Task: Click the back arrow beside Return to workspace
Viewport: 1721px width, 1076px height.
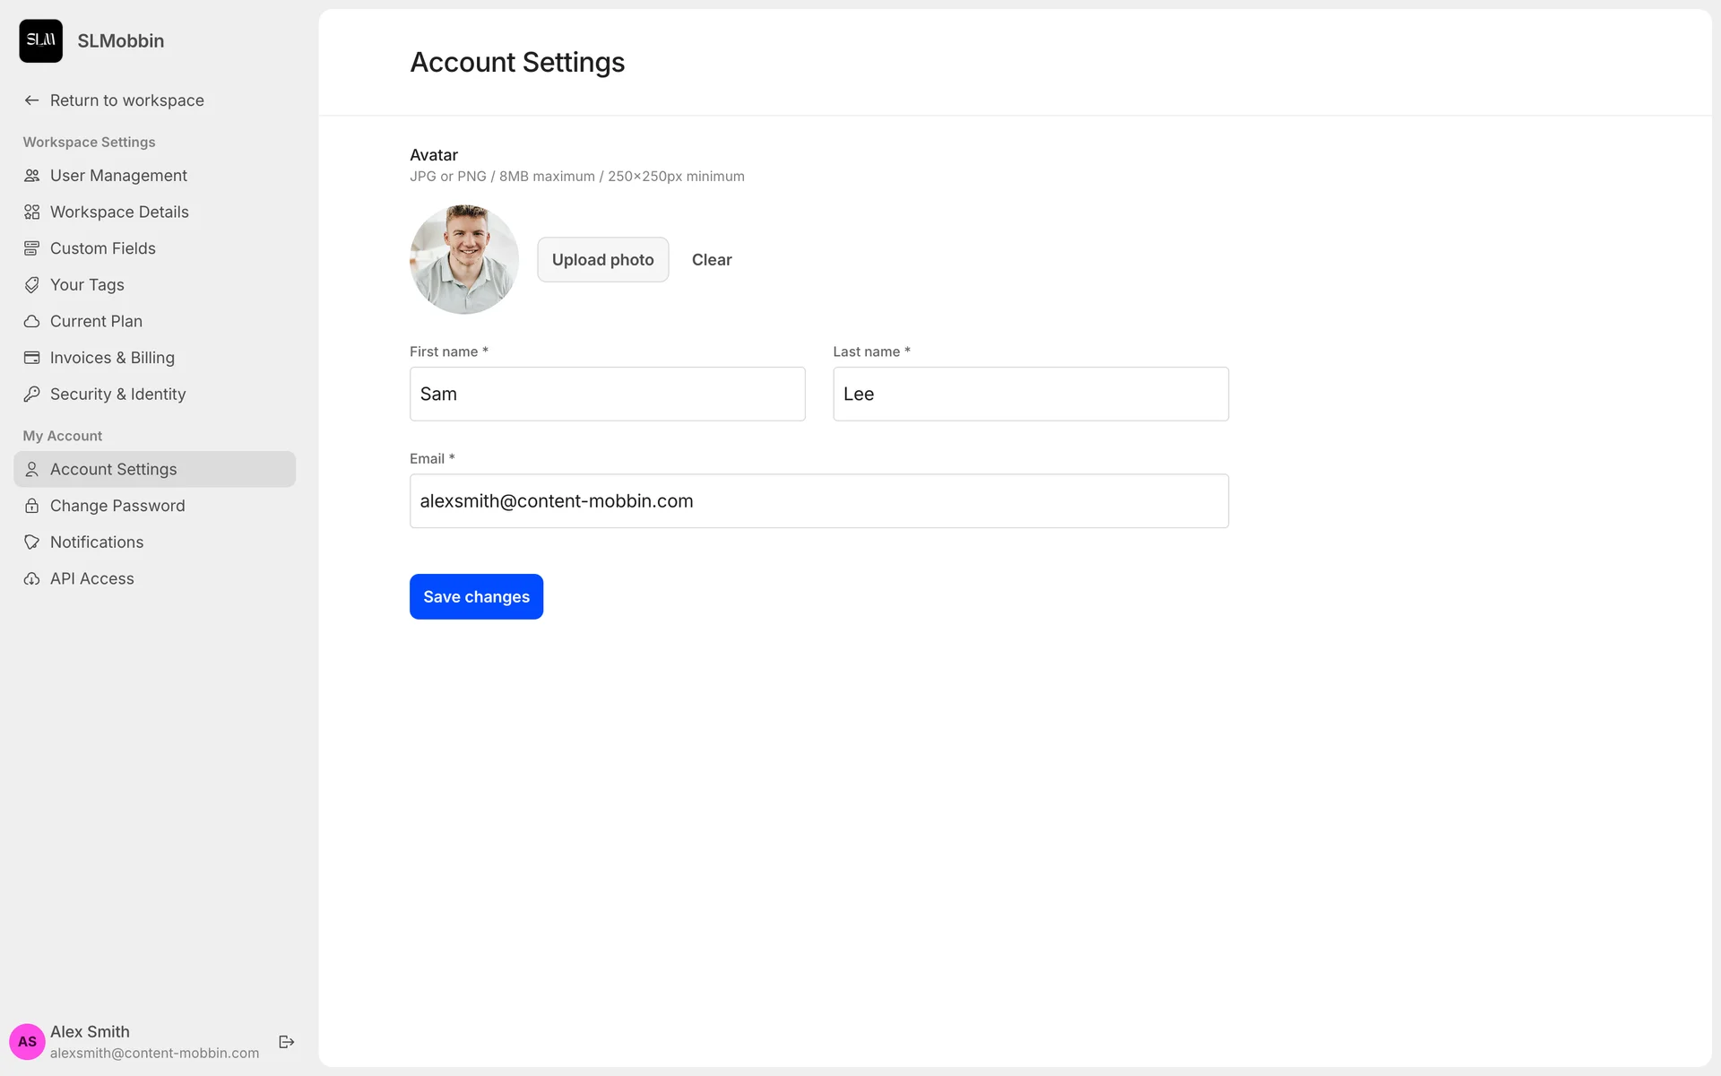Action: tap(31, 100)
